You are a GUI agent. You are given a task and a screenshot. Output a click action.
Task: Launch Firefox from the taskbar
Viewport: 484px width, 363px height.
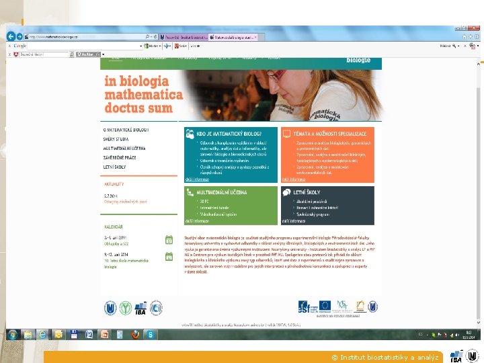click(x=135, y=335)
